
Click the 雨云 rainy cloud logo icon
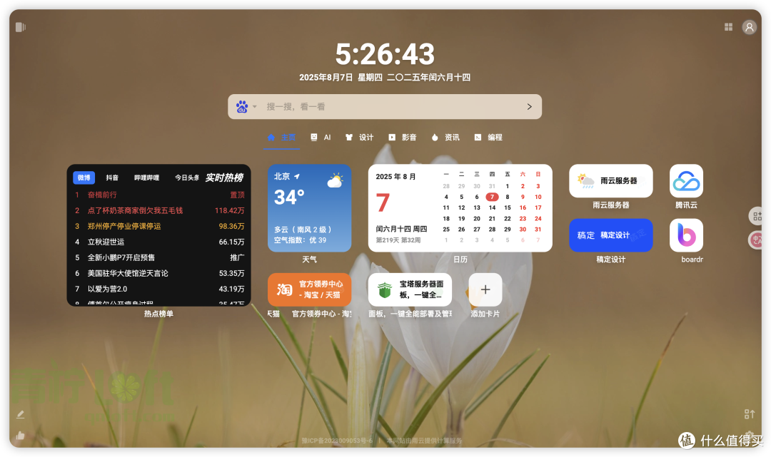(585, 180)
